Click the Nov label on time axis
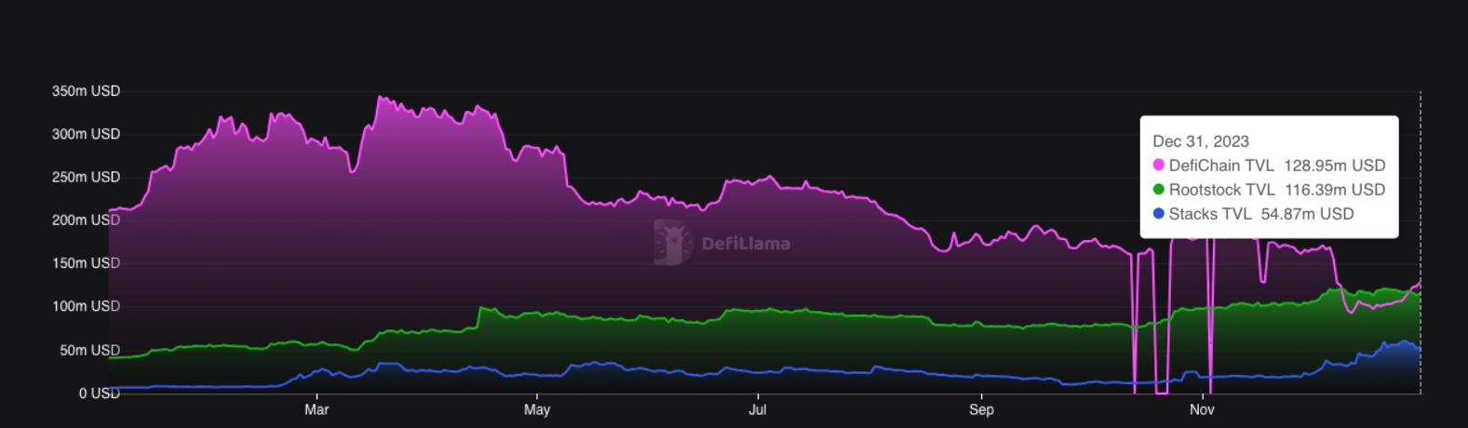This screenshot has width=1468, height=428. coord(1202,409)
